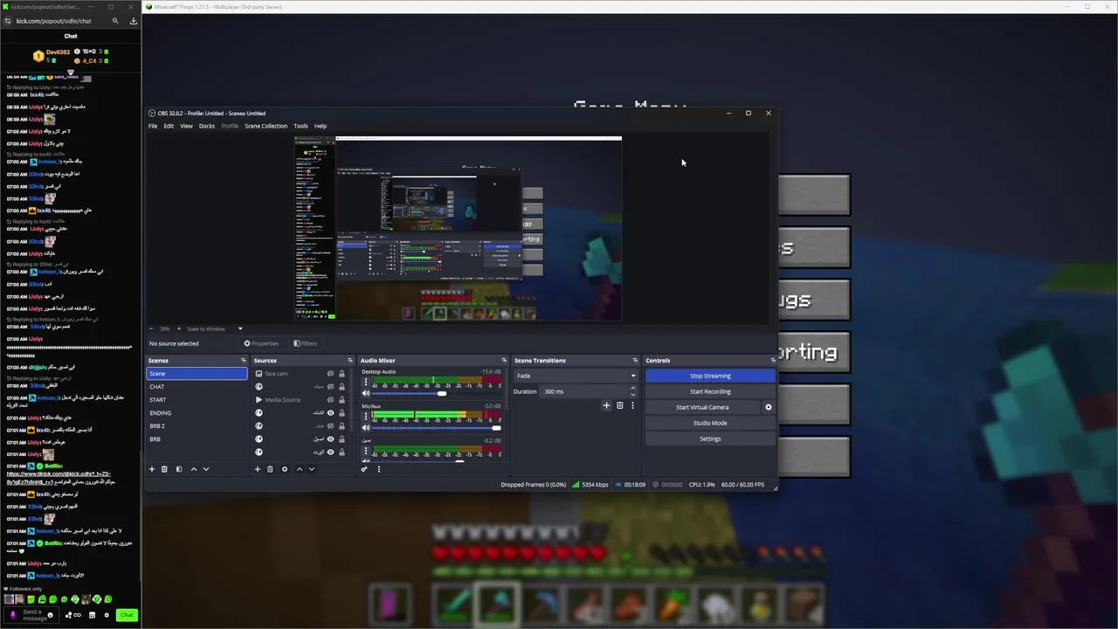The image size is (1118, 629).
Task: Move source up arrow in Sources dock
Action: click(300, 469)
